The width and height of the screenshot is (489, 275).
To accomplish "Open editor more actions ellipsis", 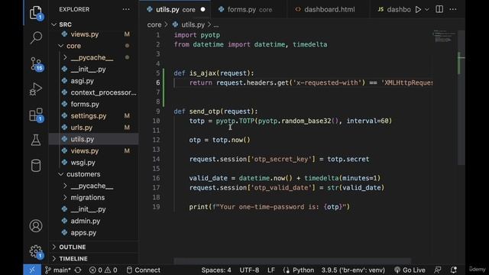I will pos(453,9).
